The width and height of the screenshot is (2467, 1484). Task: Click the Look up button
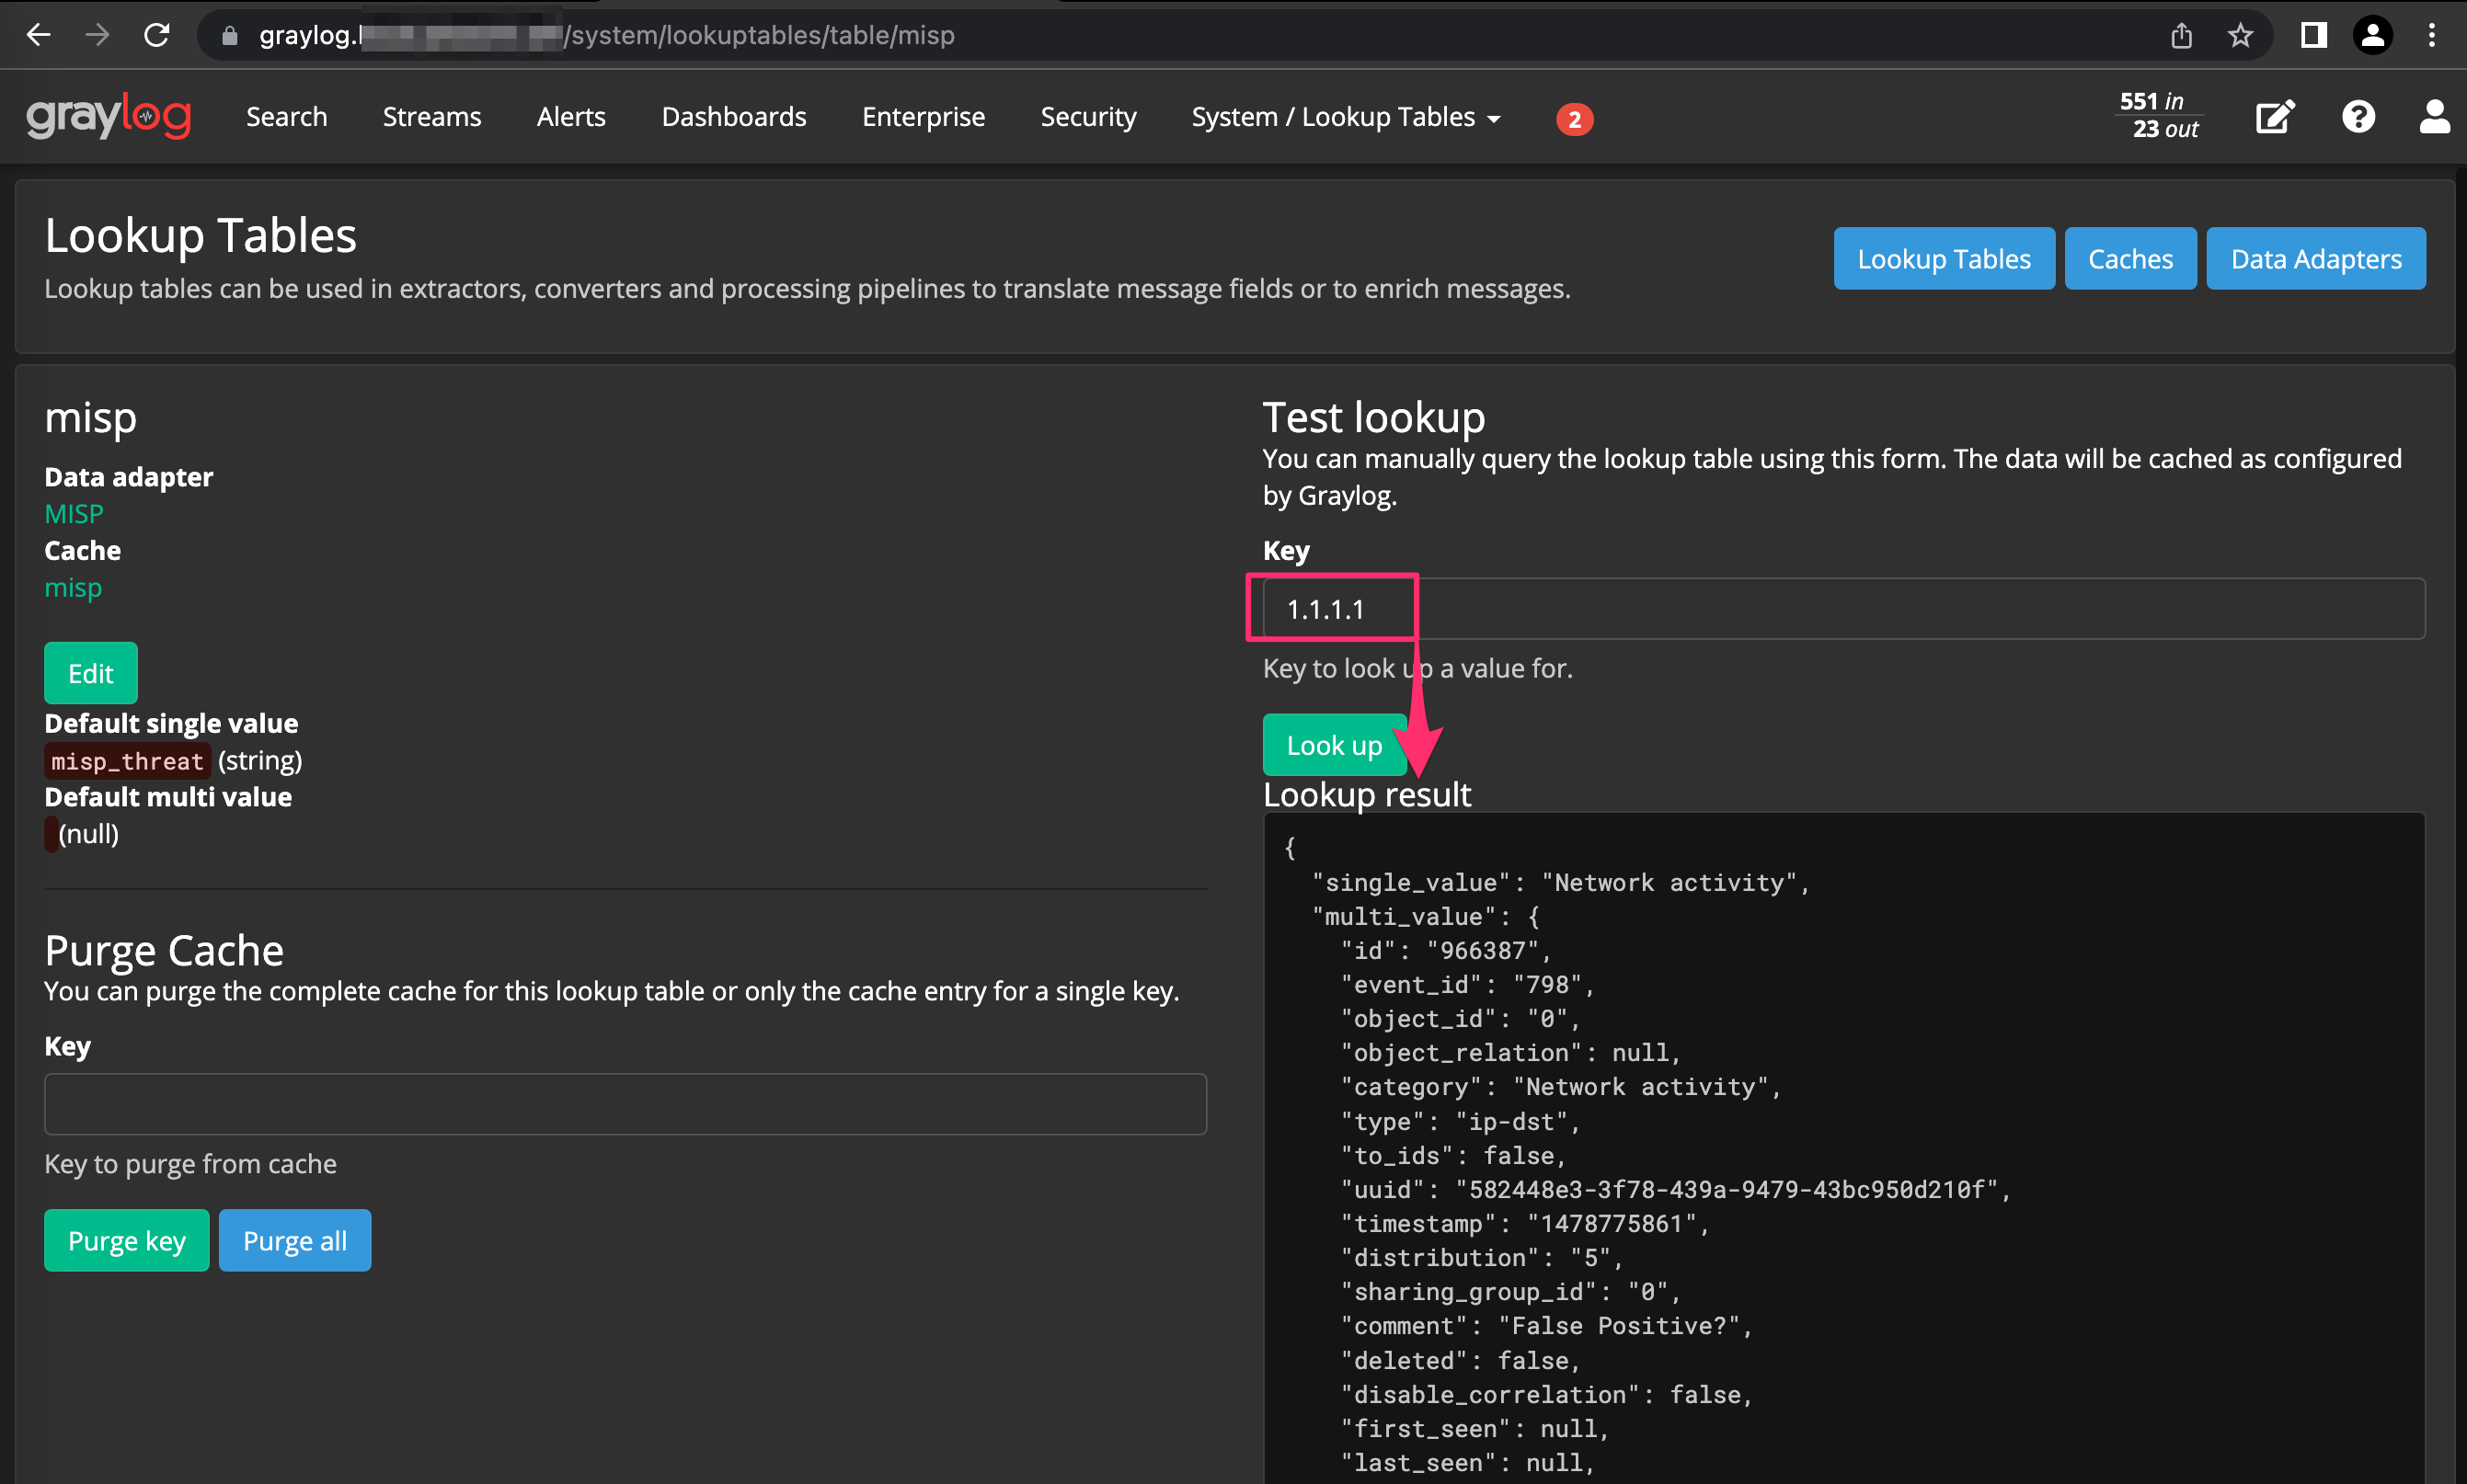1335,745
